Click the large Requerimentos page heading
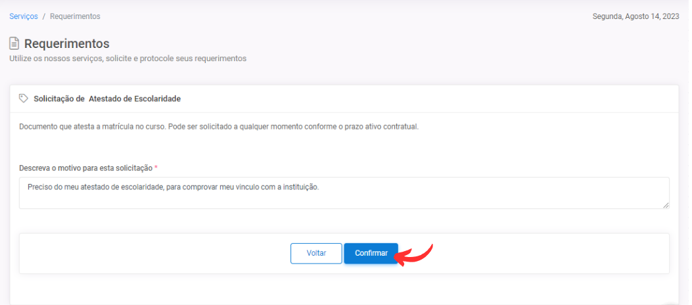This screenshot has height=305, width=692. 66,43
